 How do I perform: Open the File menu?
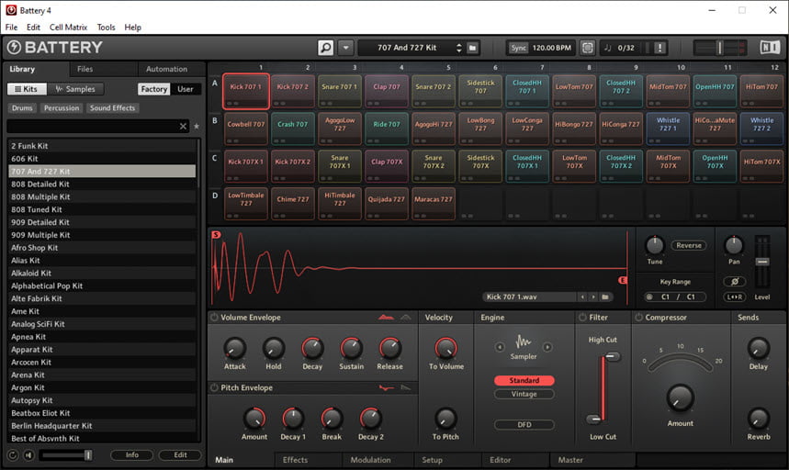(12, 28)
